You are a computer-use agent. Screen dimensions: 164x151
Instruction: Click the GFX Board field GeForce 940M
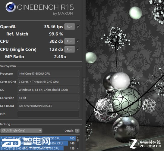48,106
